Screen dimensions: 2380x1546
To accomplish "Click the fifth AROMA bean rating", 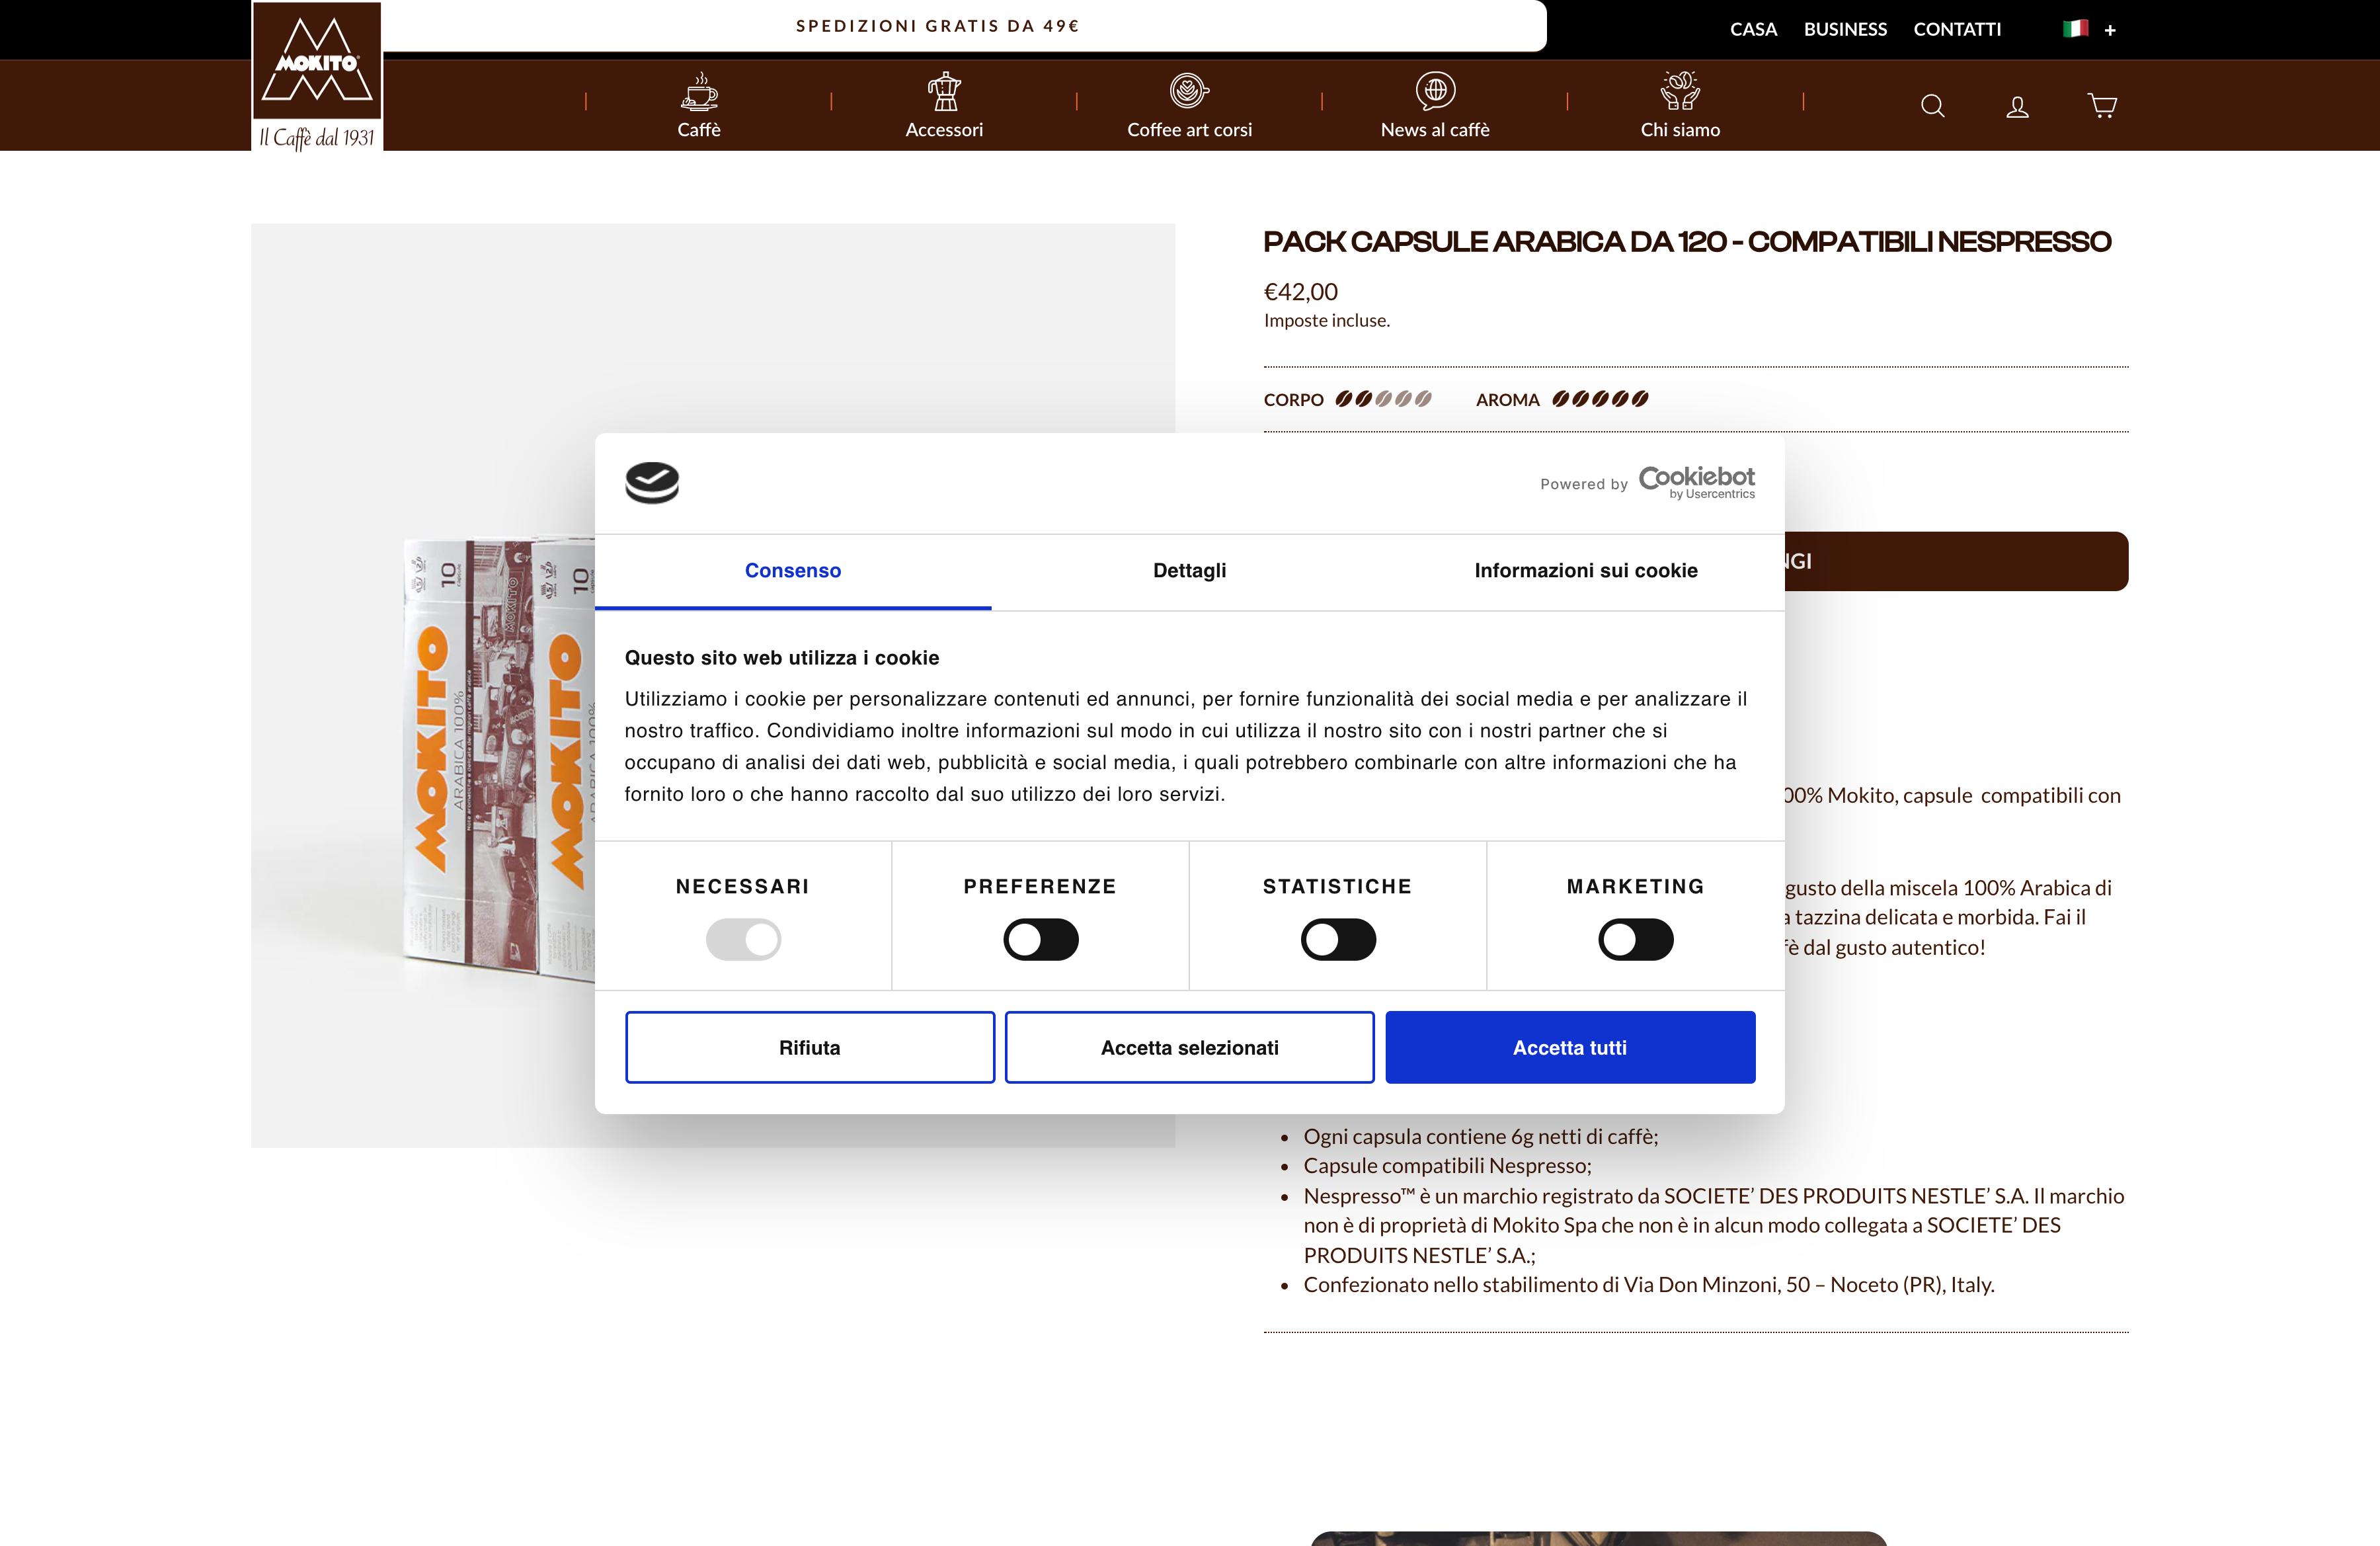I will [x=1641, y=398].
